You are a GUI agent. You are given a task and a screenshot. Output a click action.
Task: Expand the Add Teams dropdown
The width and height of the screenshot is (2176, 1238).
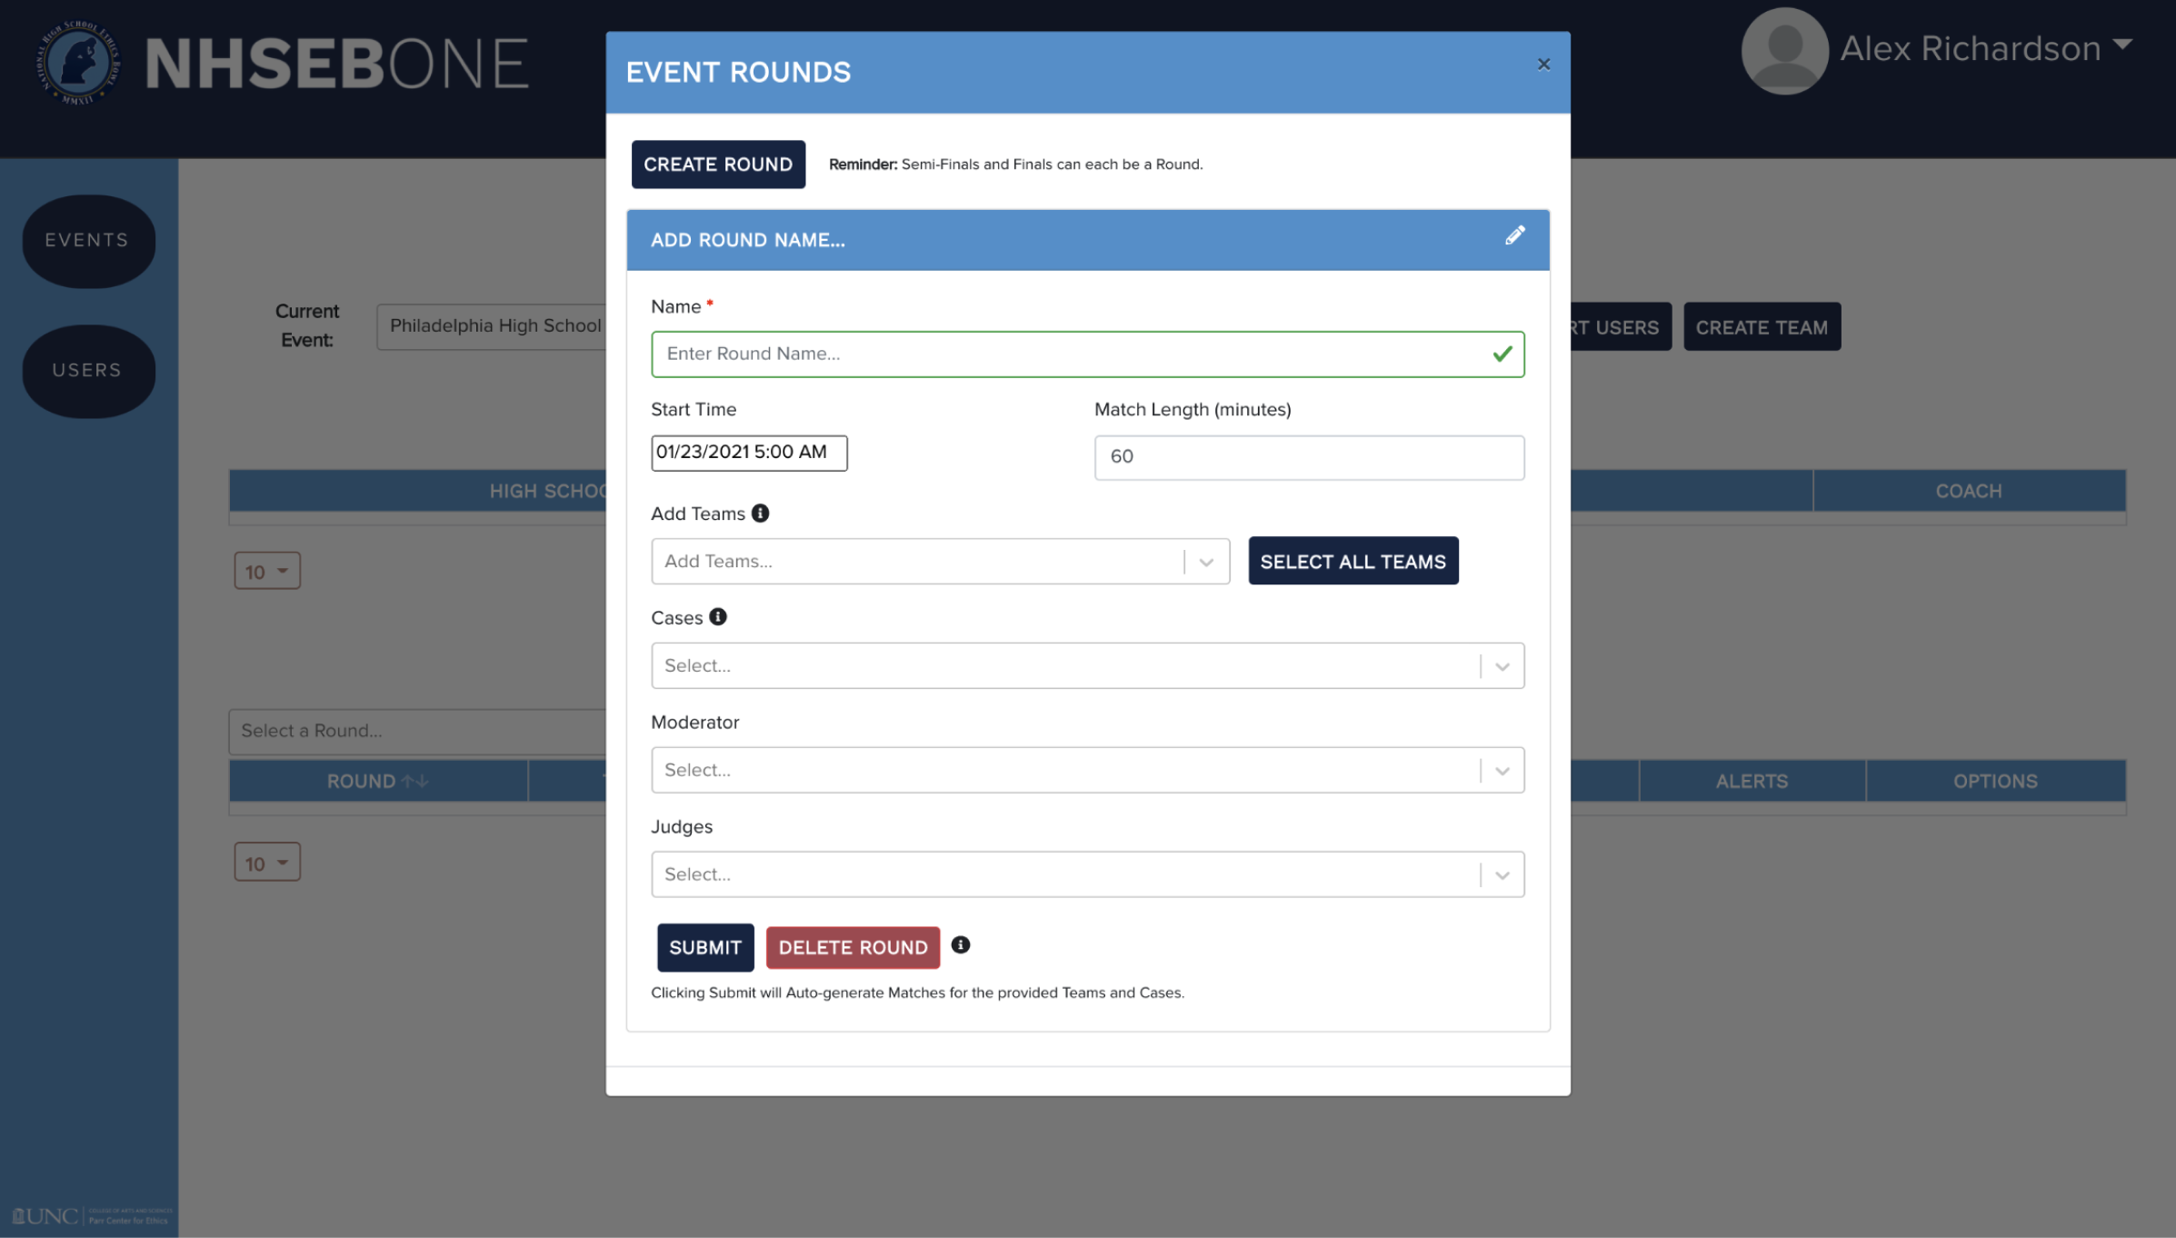pyautogui.click(x=1206, y=561)
